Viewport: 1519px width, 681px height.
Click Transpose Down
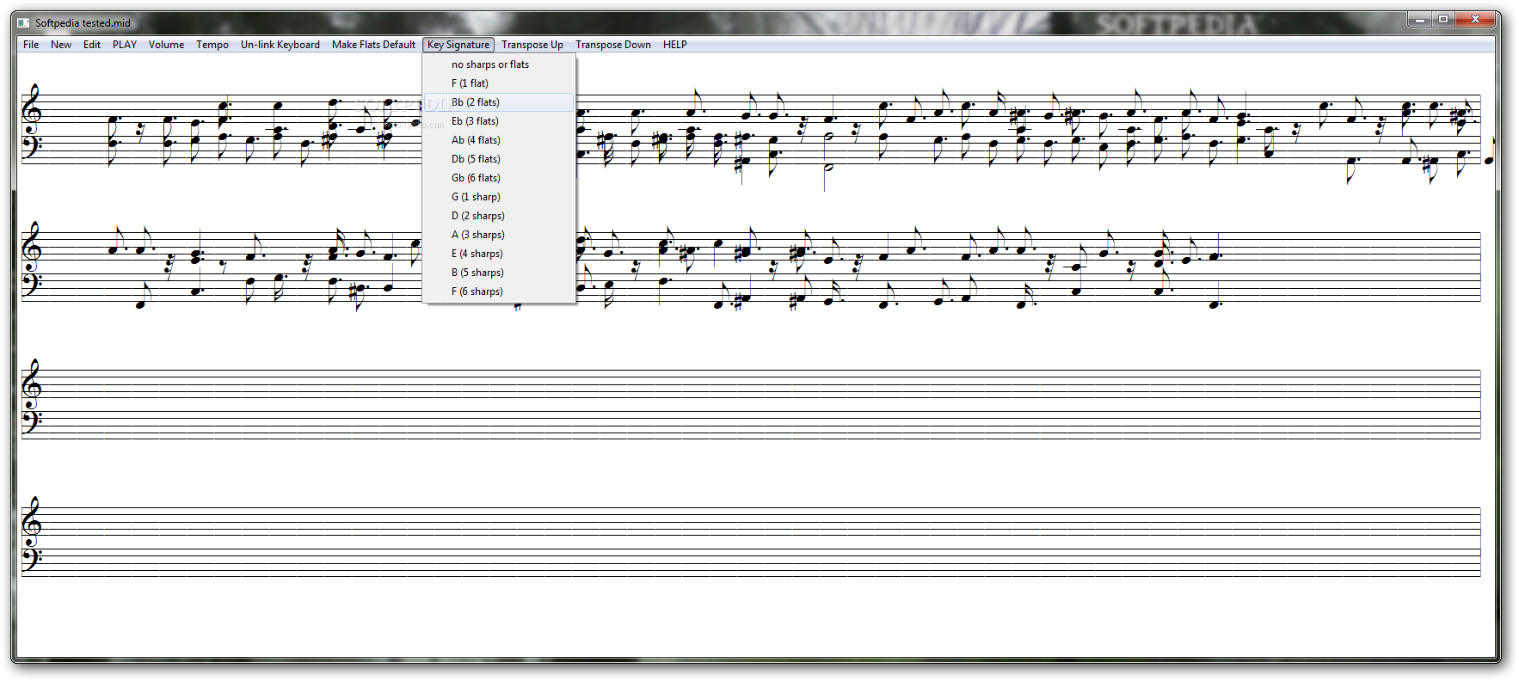(x=613, y=45)
